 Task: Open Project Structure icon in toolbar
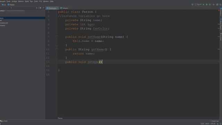click(x=217, y=5)
